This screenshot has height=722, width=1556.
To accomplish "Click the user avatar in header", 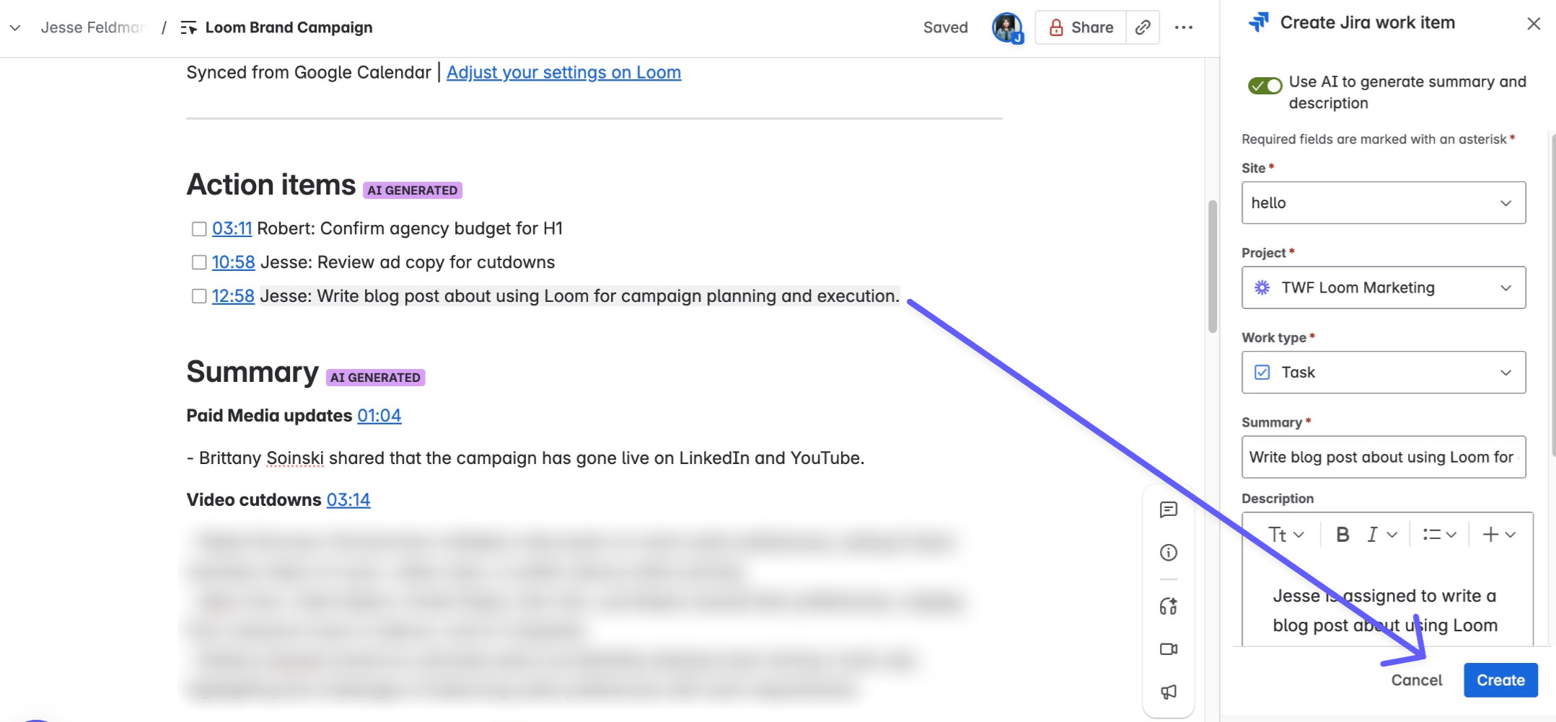I will [x=1006, y=27].
